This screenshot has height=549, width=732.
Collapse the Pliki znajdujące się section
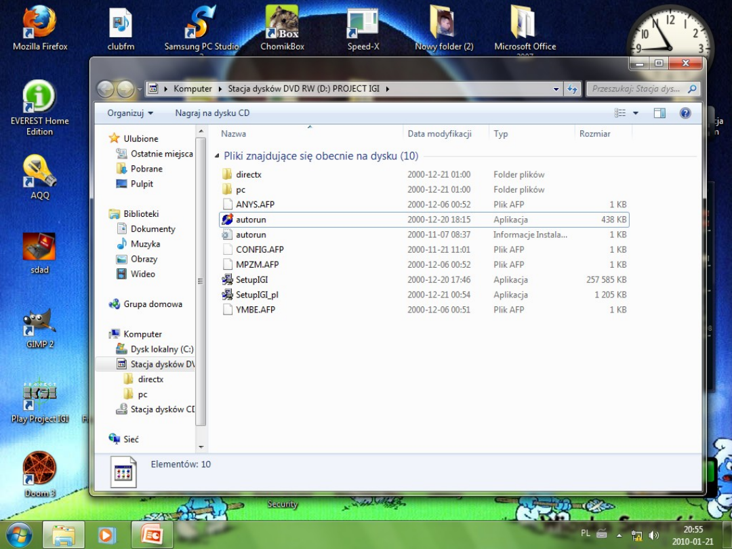pos(216,155)
